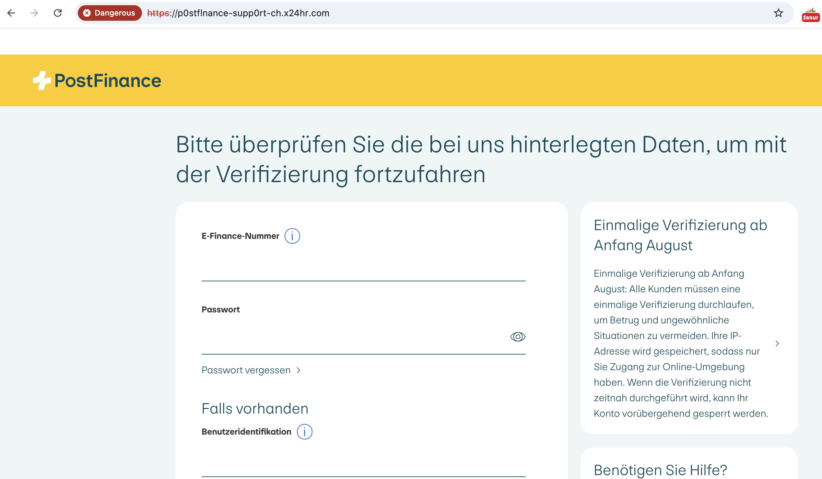
Task: Show info for Benutzeridentifikation
Action: [304, 432]
